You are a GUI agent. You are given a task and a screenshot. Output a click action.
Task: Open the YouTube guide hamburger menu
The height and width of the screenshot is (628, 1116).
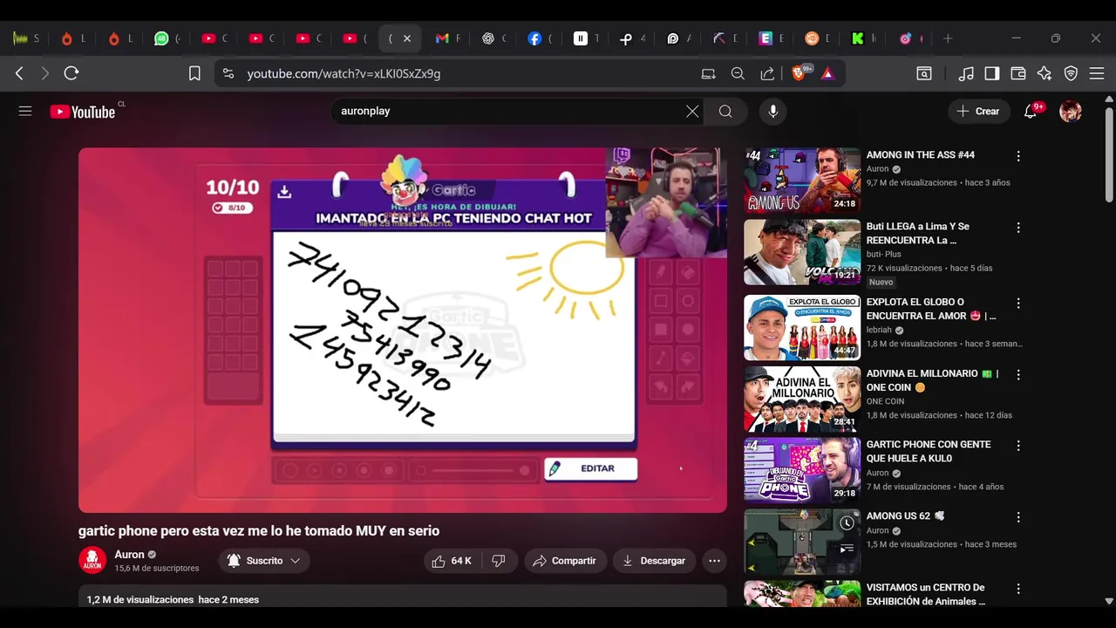(25, 111)
